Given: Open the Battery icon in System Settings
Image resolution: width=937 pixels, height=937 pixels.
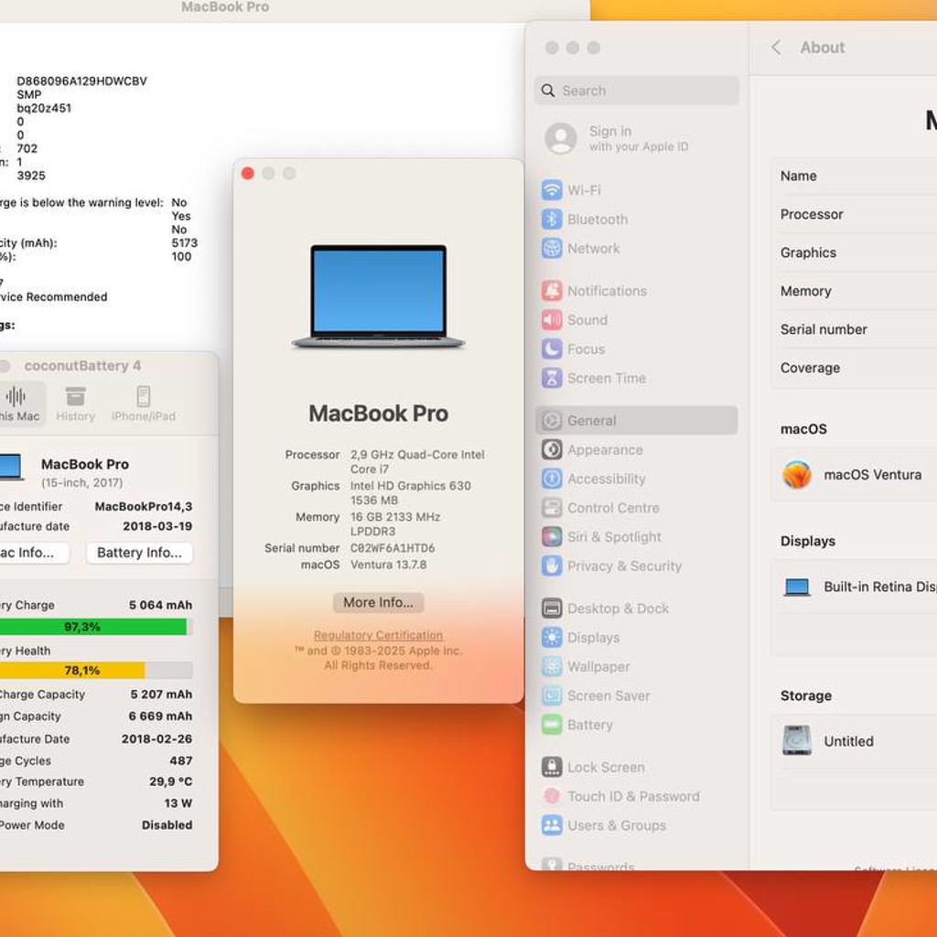Looking at the screenshot, I should 552,725.
